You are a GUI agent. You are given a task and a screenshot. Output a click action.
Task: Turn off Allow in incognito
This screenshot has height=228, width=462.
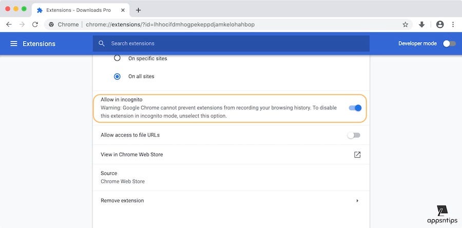[x=355, y=108]
